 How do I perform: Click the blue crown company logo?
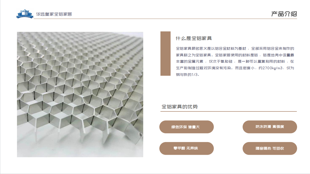(25, 14)
